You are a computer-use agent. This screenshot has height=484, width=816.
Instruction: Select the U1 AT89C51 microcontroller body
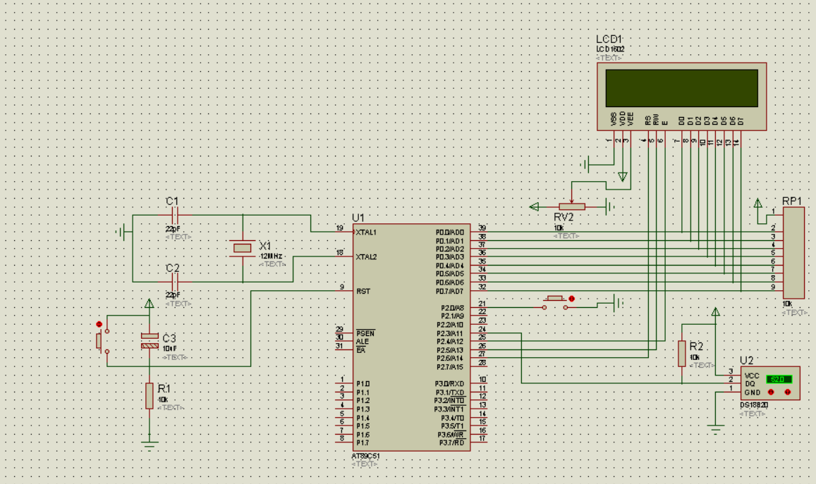tap(412, 337)
